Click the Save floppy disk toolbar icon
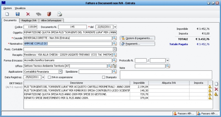 (x=18, y=14)
